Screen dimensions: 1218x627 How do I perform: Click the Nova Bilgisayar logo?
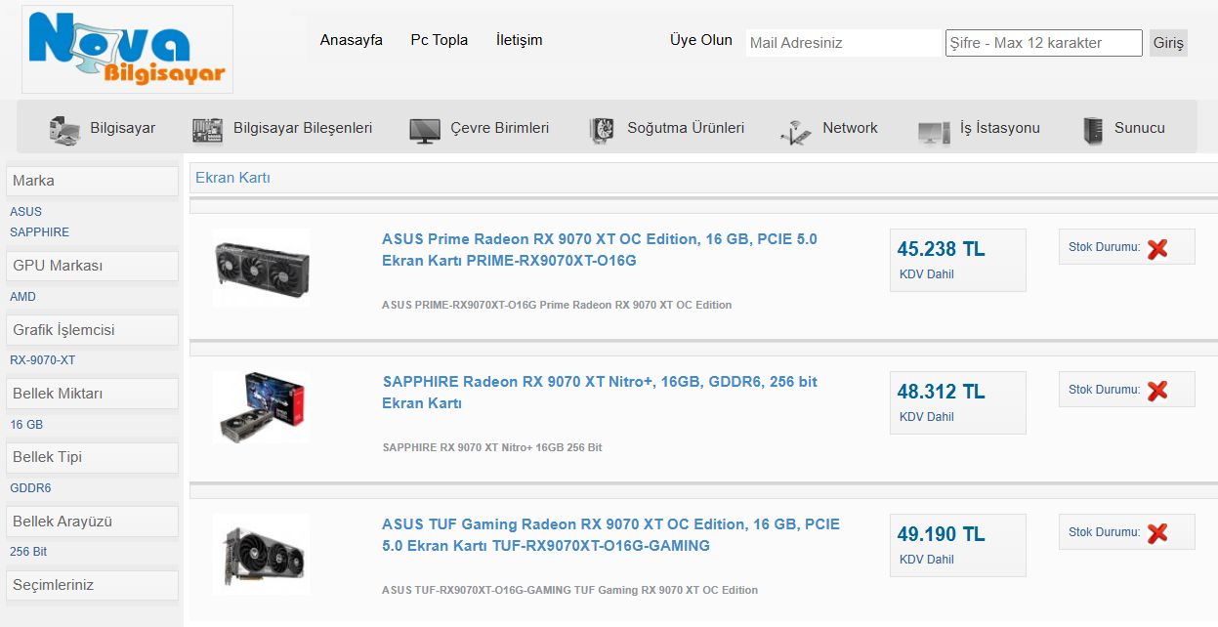(x=127, y=49)
